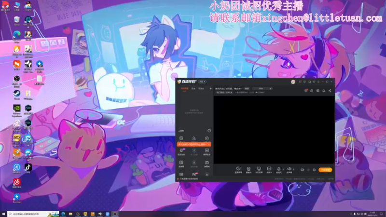Open File Explorer from the taskbar
The width and height of the screenshot is (386, 217).
click(70, 214)
